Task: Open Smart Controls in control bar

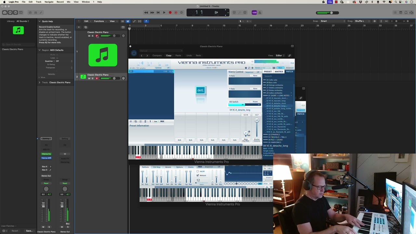Action: point(30,13)
